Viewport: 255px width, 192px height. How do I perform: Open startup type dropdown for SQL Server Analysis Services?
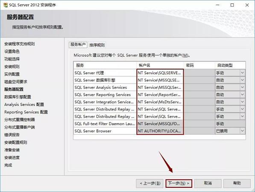click(242, 87)
